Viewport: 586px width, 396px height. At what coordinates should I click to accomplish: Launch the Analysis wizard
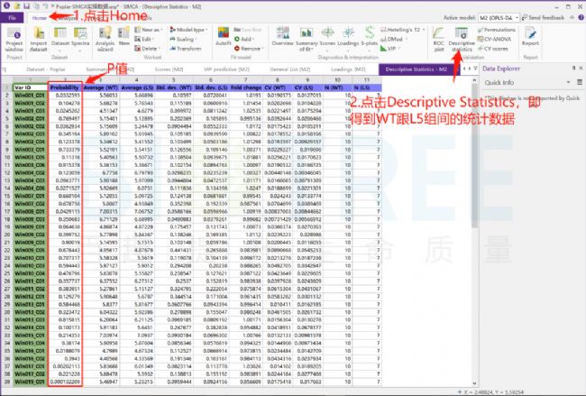[105, 40]
